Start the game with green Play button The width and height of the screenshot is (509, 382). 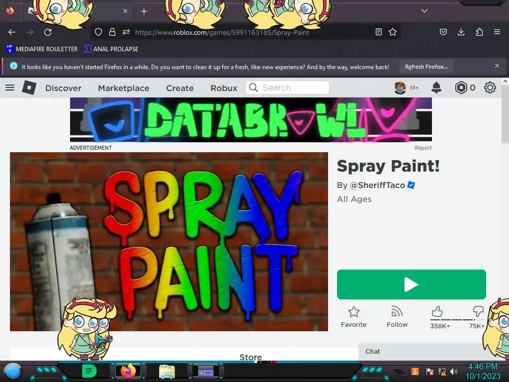click(x=411, y=285)
